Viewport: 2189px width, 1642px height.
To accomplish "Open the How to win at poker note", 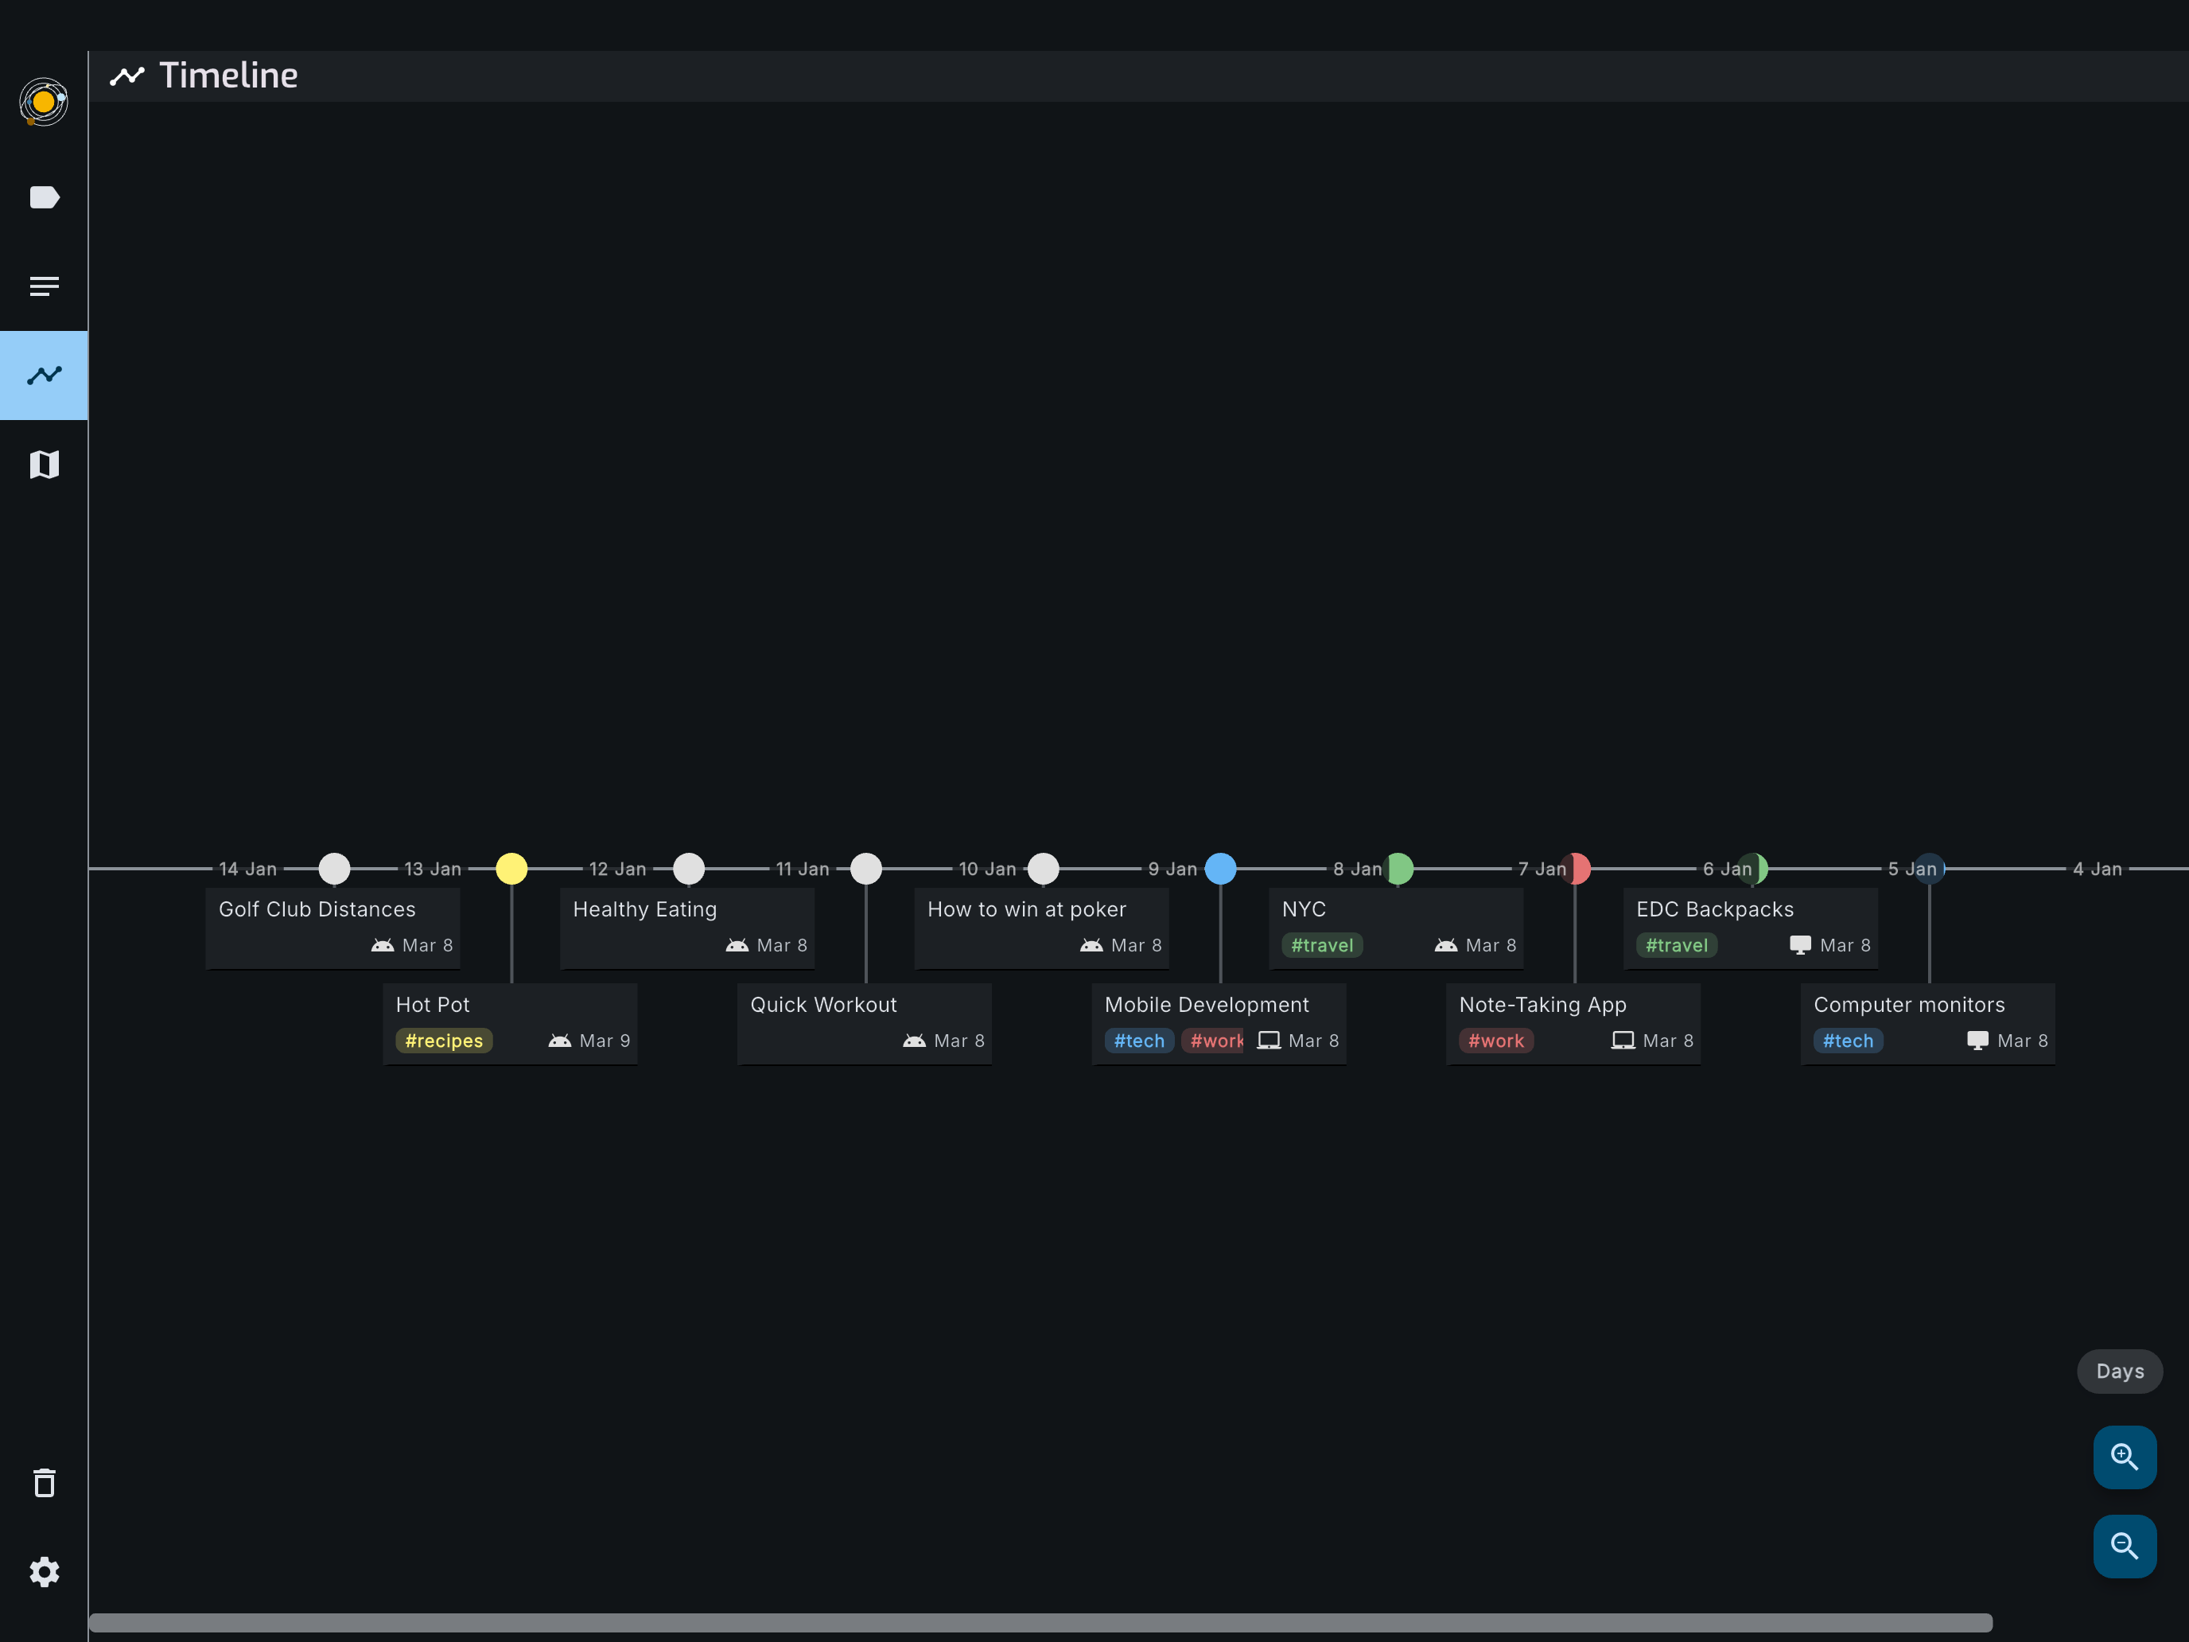I will click(1042, 928).
